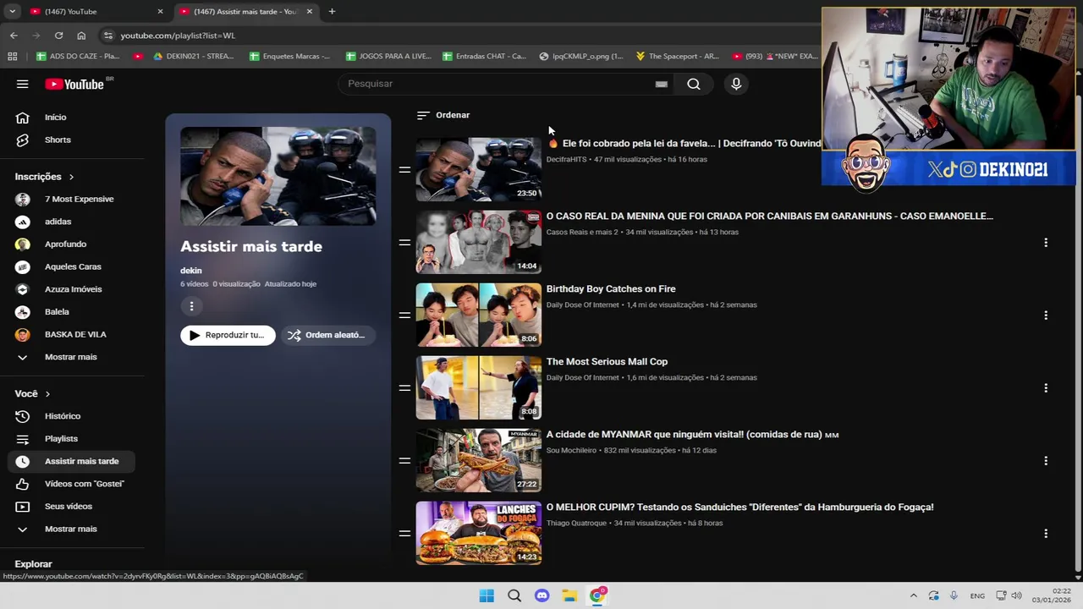Open options menu for MYANMAR video

(1046, 461)
